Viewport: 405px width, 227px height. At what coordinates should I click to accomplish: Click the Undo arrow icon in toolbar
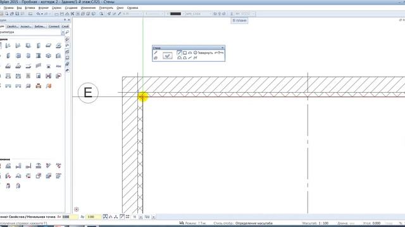pyautogui.click(x=38, y=14)
